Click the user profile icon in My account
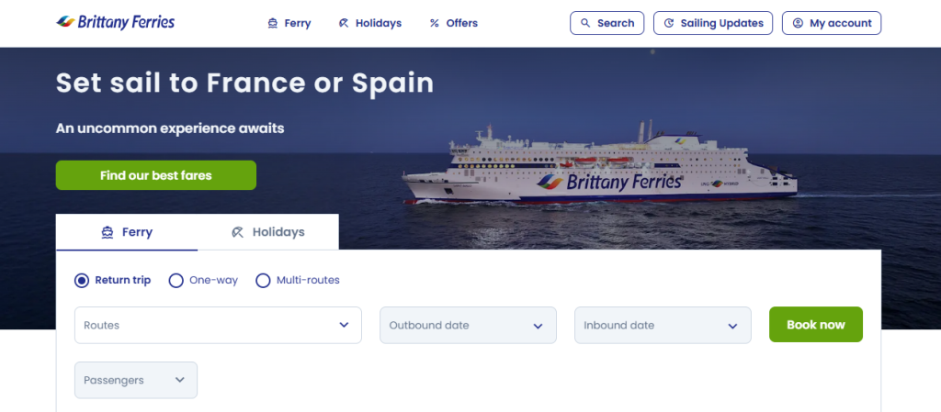The width and height of the screenshot is (941, 412). click(x=798, y=23)
